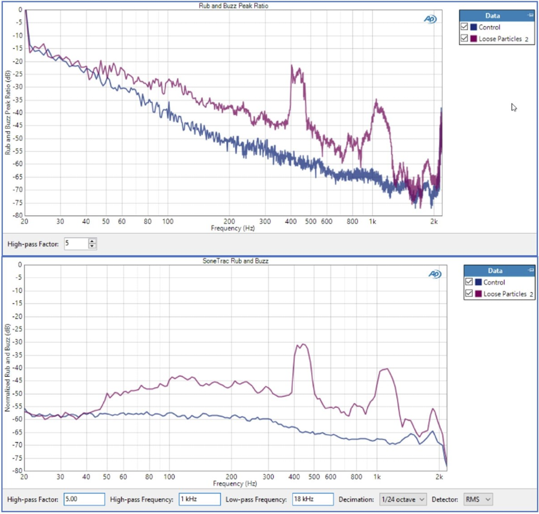The image size is (539, 514).
Task: Hide Control trace in the SoneTrac legend
Action: click(x=469, y=282)
